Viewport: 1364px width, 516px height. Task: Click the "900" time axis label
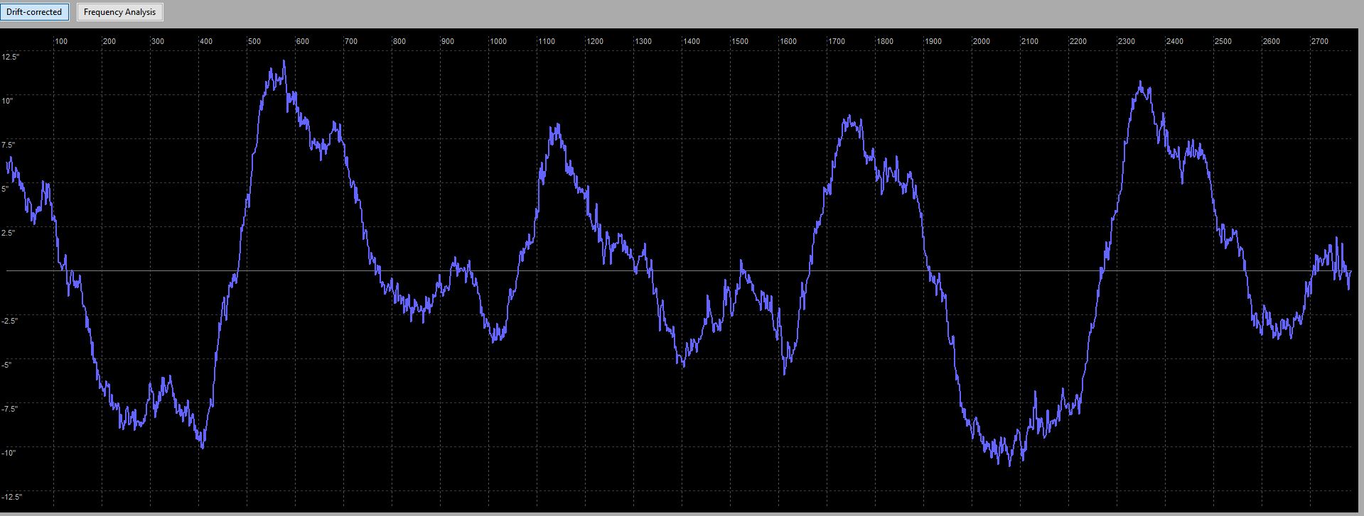[x=448, y=41]
